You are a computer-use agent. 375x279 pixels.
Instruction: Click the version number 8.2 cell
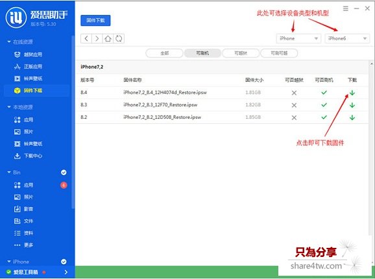tap(84, 117)
